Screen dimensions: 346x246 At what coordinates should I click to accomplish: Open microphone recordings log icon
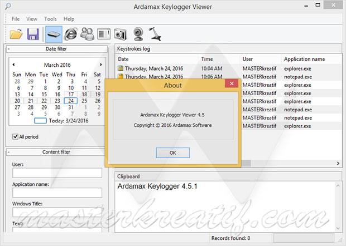(155, 34)
